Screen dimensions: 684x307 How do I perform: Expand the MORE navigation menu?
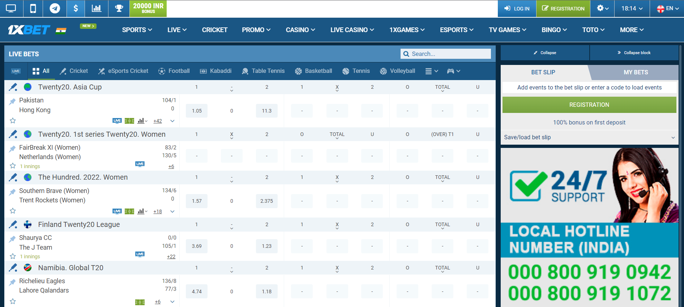[x=632, y=30]
